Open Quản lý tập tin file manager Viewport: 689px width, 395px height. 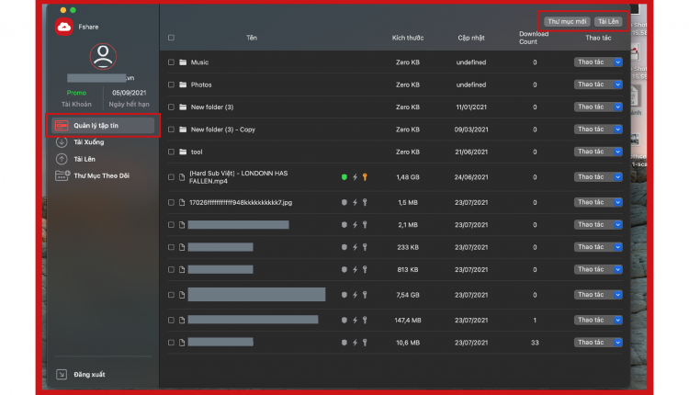tap(103, 126)
